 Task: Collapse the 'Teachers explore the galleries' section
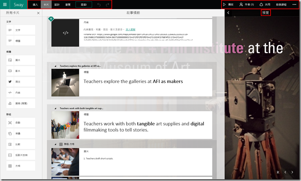55,66
